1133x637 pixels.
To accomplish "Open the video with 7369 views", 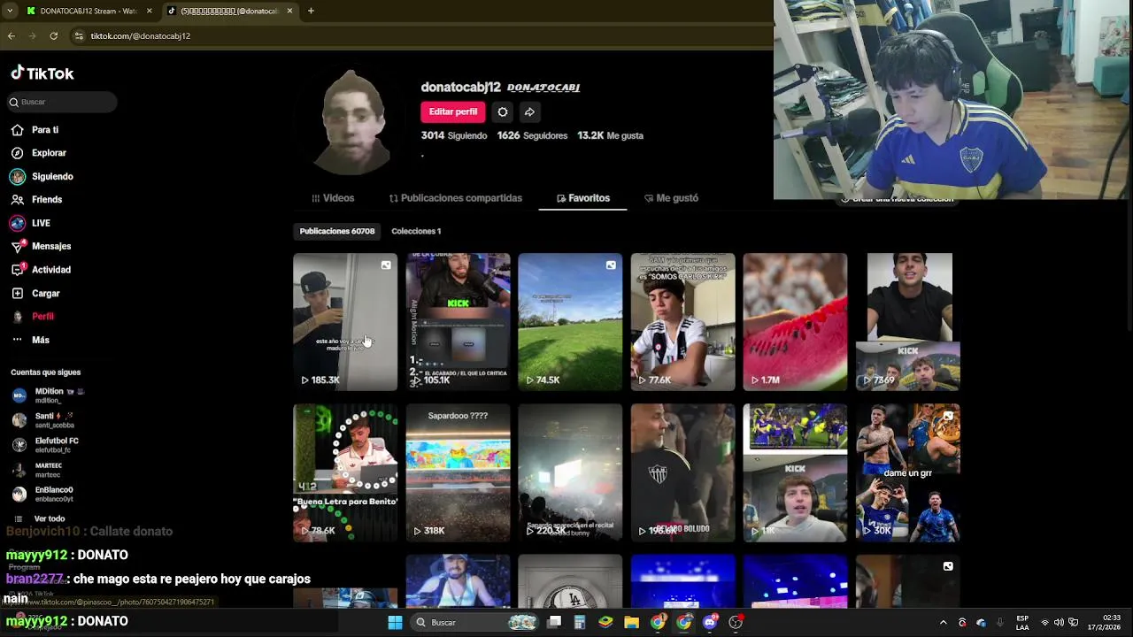I will [907, 321].
